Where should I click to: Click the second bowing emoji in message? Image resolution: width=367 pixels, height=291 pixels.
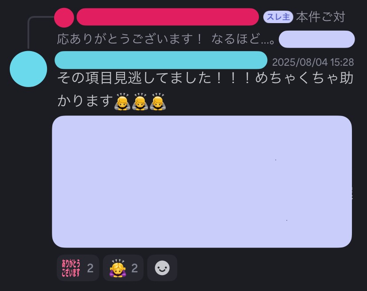point(140,102)
